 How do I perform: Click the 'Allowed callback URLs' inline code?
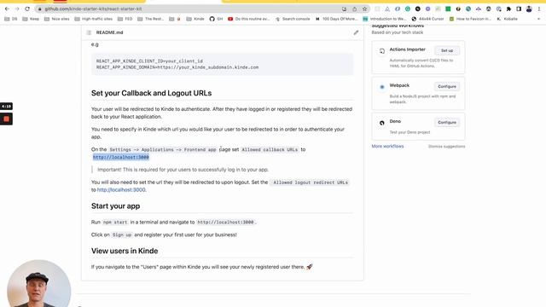tap(270, 150)
